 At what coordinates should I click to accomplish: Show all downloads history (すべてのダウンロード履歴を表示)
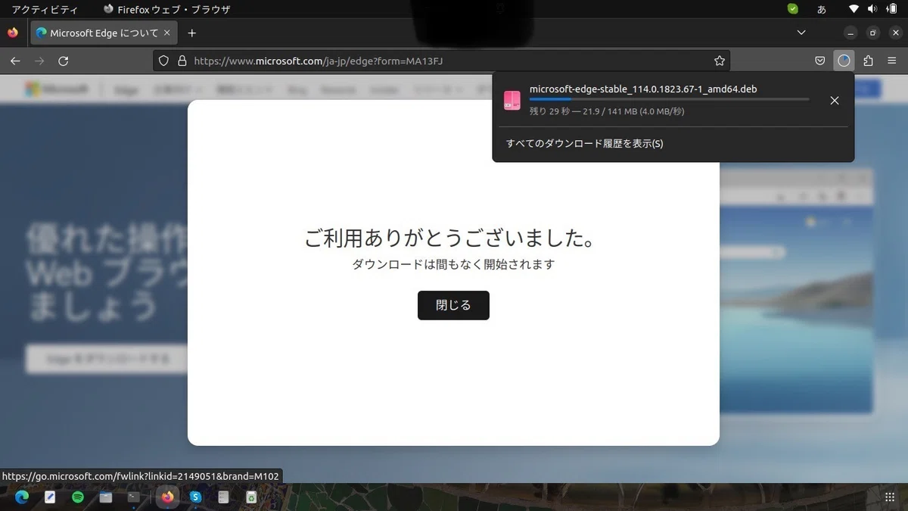[585, 144]
